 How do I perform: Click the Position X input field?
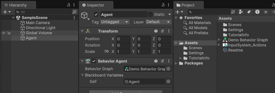123,39
